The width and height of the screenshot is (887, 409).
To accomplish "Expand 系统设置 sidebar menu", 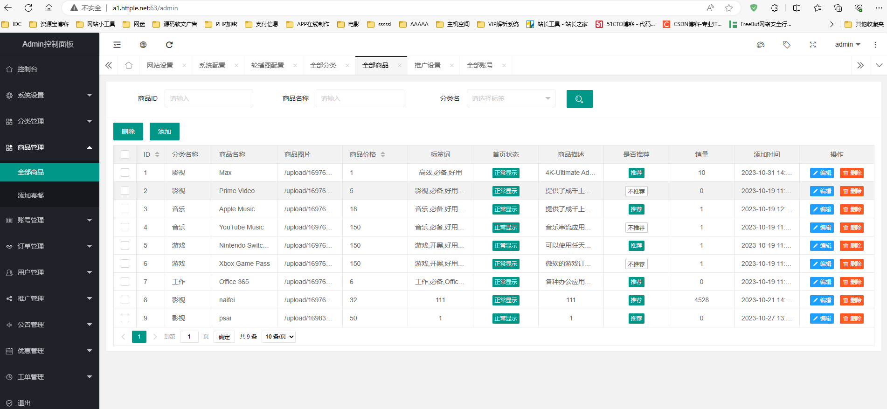I will [x=49, y=95].
